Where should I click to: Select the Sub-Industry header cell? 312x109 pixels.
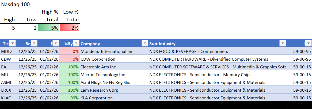[218, 44]
